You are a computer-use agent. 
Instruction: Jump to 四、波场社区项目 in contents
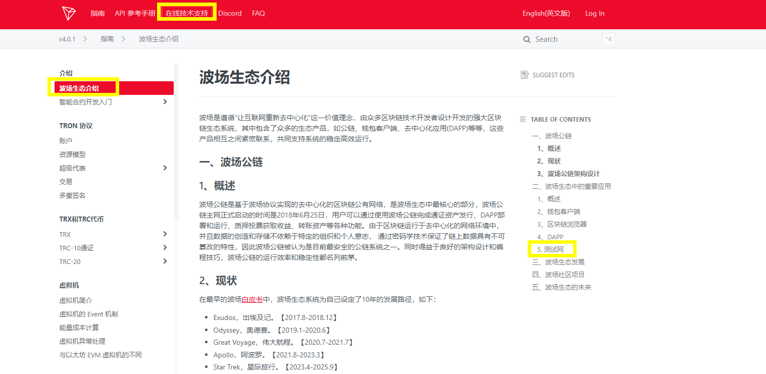pos(558,275)
